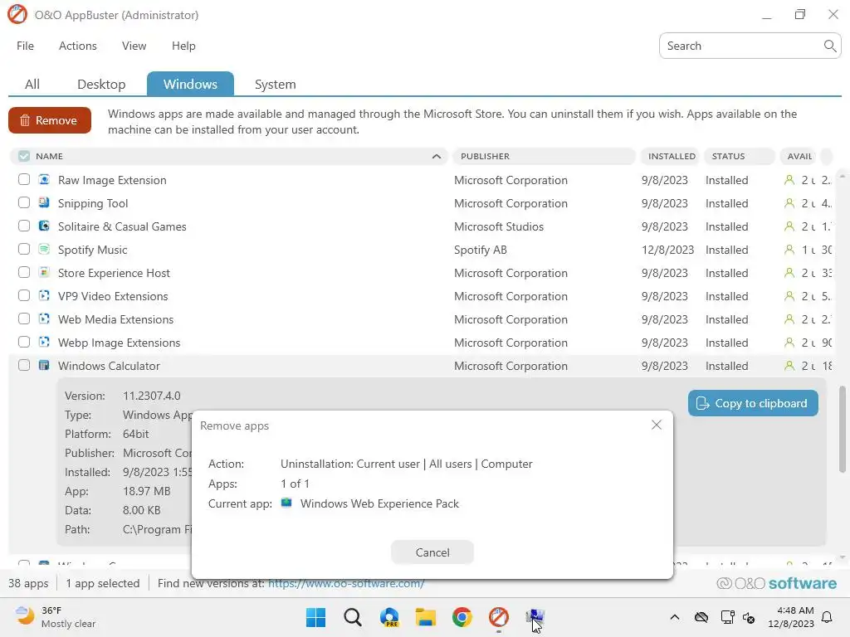Open File Explorer from the taskbar
Image resolution: width=850 pixels, height=637 pixels.
(426, 617)
